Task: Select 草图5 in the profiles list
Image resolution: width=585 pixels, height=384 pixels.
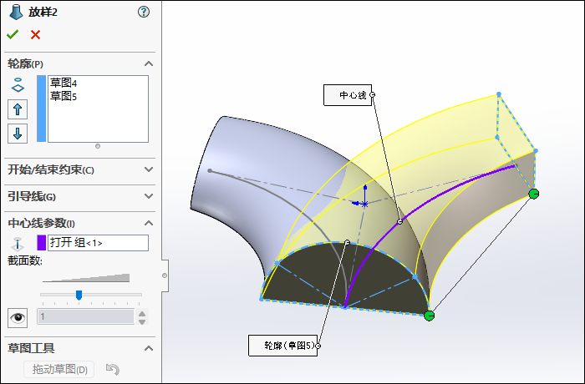Action: (64, 96)
